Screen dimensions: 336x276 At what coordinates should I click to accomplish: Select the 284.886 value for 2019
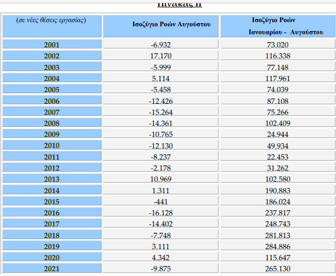click(278, 247)
